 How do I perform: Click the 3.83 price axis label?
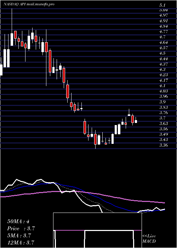[x=164, y=107]
